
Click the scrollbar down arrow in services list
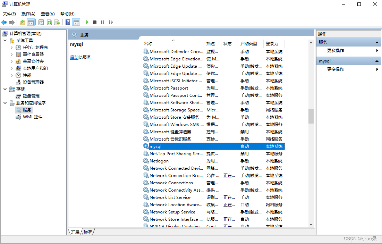[x=311, y=225]
